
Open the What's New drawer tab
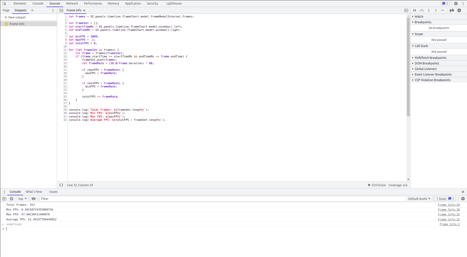pyautogui.click(x=34, y=192)
